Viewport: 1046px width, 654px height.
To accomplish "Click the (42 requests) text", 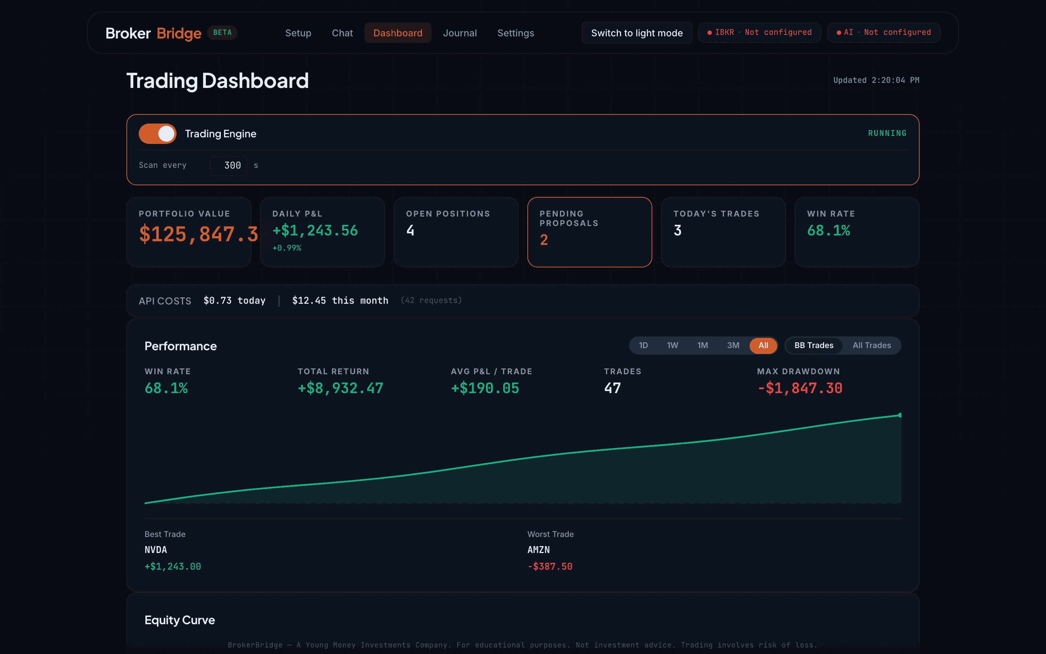I will [x=431, y=300].
